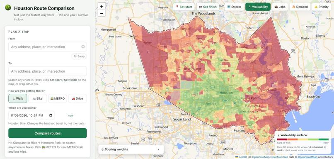Image resolution: width=334 pixels, height=159 pixels.
Task: Switch to the Streets layer
Action: point(234,7)
